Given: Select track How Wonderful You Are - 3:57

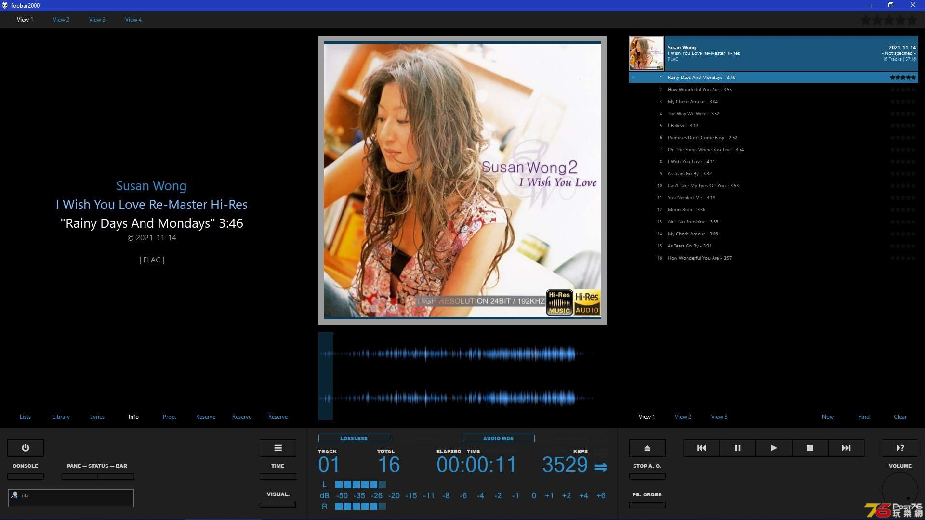Looking at the screenshot, I should tap(773, 258).
